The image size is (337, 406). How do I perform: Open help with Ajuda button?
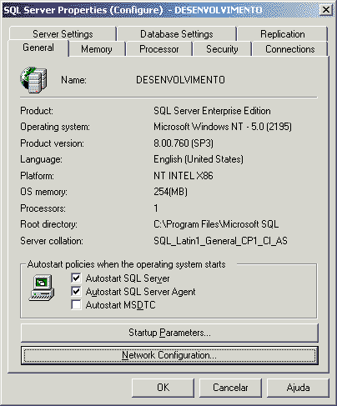point(298,388)
